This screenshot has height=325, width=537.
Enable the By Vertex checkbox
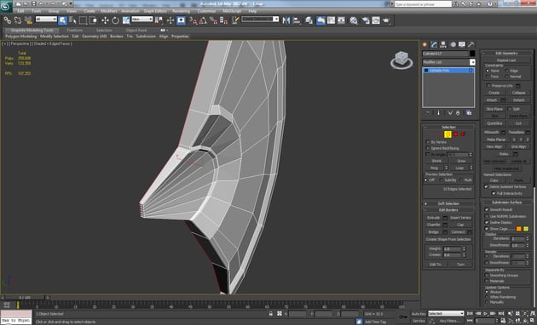click(x=428, y=142)
